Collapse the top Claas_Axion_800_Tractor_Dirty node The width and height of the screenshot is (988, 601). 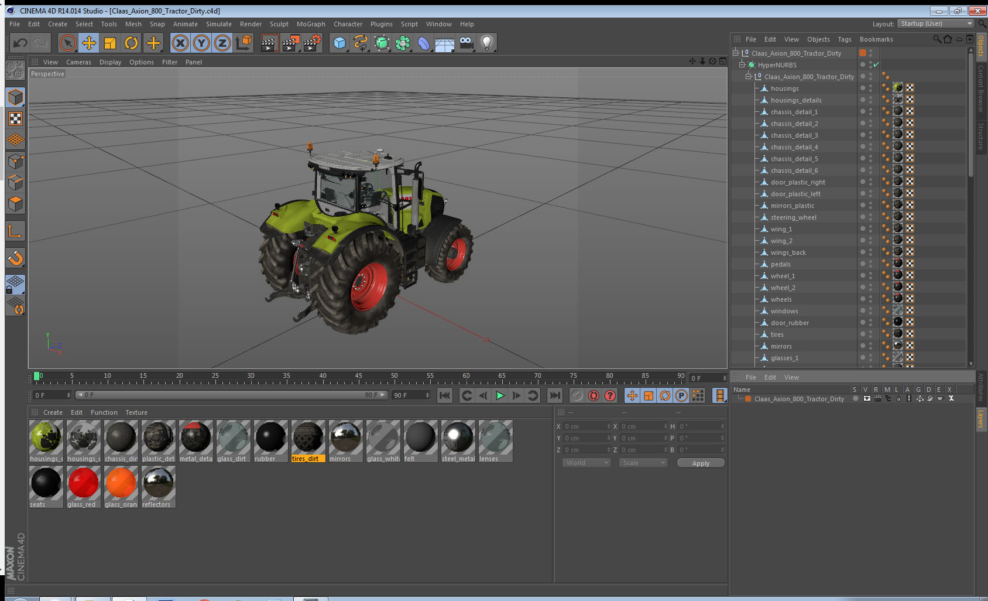click(x=735, y=53)
